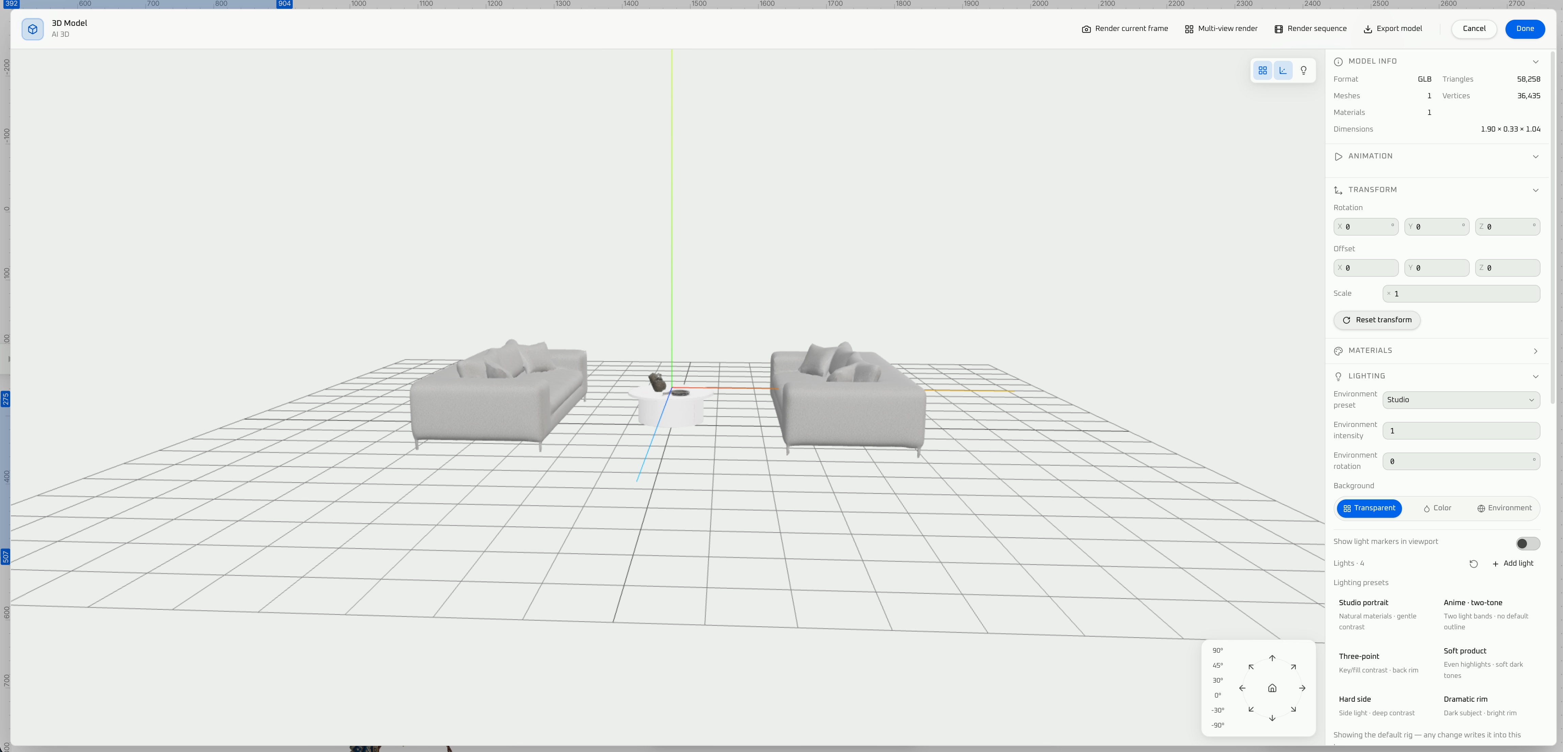Render current frame

click(x=1125, y=29)
